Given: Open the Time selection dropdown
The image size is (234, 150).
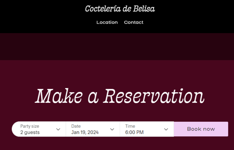Looking at the screenshot, I should [147, 129].
